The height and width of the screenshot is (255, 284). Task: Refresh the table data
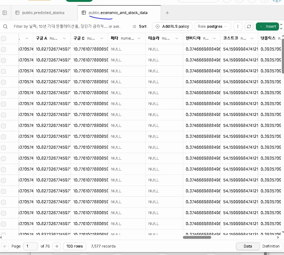tap(249, 26)
